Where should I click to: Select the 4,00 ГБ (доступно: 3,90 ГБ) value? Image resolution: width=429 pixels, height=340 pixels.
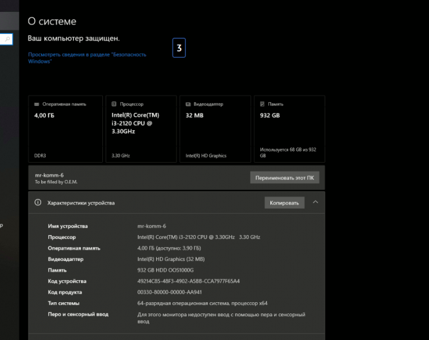pos(169,248)
